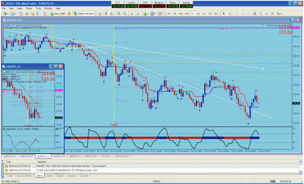Open the Experts terminal tab
Screen dimensions: 304x184
72,176
